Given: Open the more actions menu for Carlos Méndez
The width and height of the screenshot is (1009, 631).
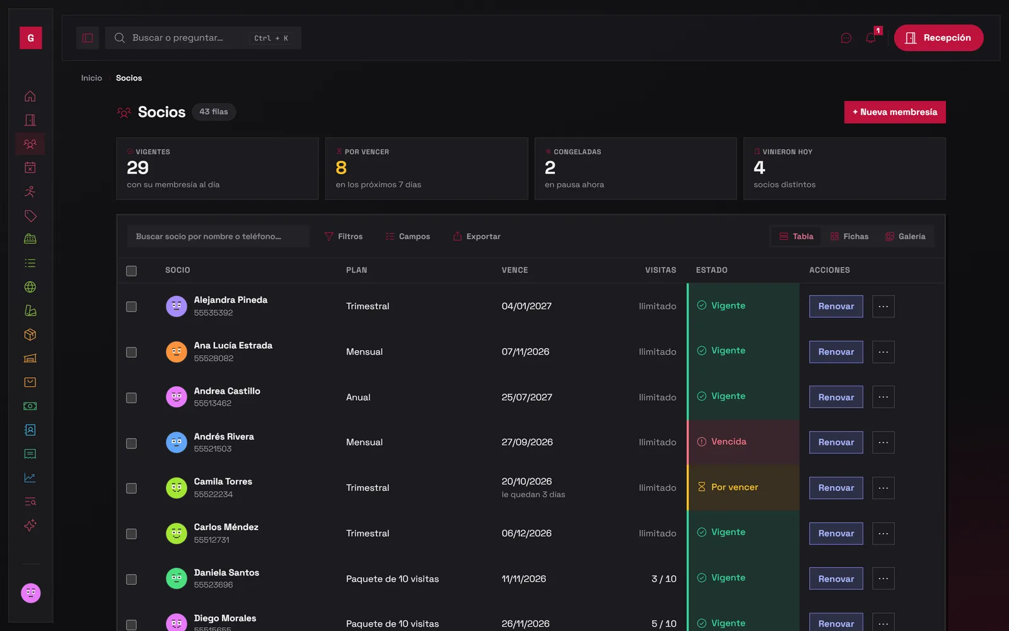Looking at the screenshot, I should point(883,533).
